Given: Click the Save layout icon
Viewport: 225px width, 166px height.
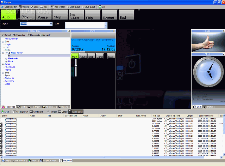Looking at the screenshot, I should [x=83, y=7].
